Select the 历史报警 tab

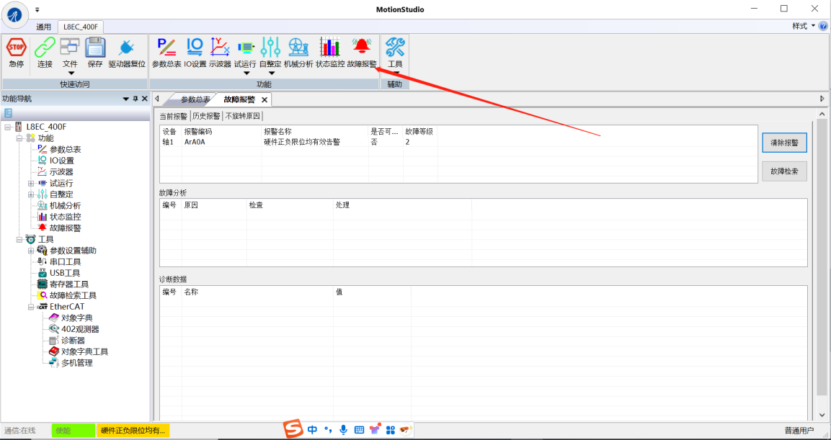click(206, 116)
